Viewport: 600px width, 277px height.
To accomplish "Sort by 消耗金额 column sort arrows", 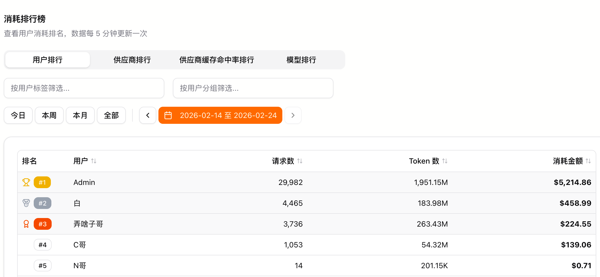I will [x=588, y=161].
